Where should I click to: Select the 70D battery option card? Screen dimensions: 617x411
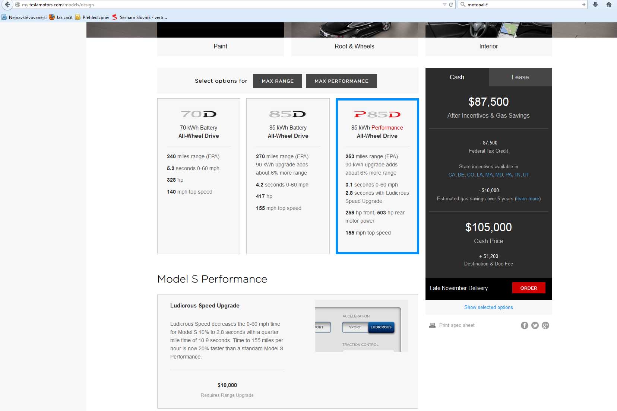tap(199, 176)
